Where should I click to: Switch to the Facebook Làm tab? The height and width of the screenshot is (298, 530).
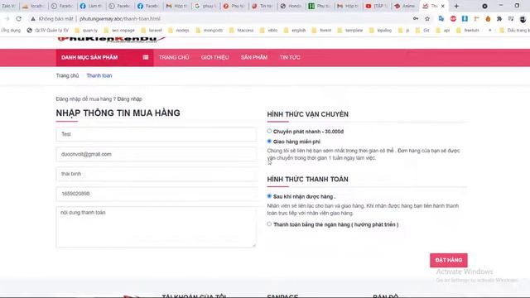pyautogui.click(x=91, y=6)
